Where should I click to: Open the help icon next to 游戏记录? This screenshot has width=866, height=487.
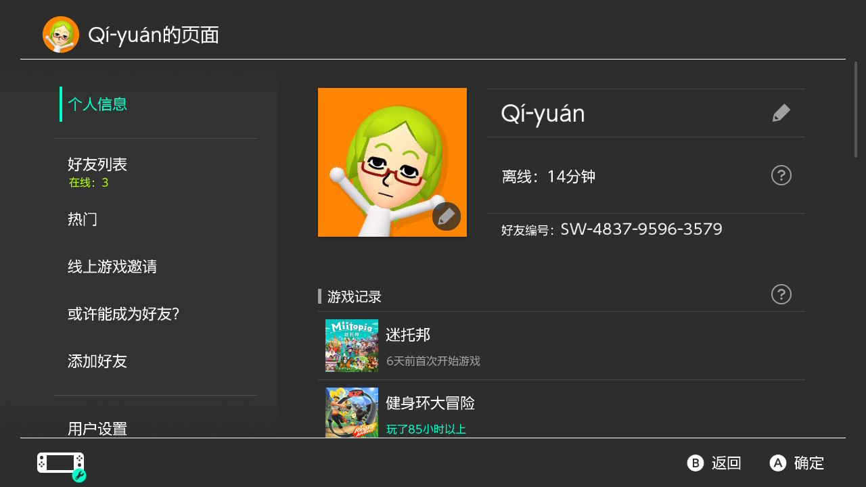(781, 294)
